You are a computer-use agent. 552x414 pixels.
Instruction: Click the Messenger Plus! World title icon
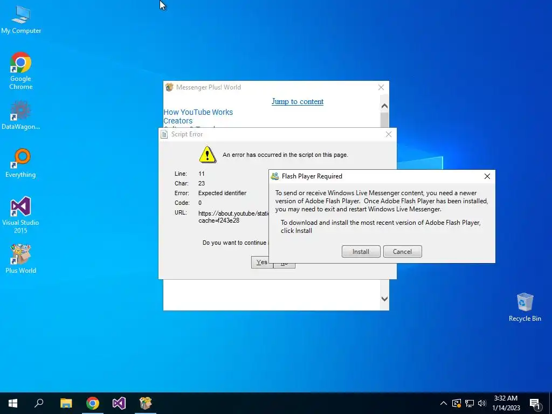pyautogui.click(x=169, y=87)
